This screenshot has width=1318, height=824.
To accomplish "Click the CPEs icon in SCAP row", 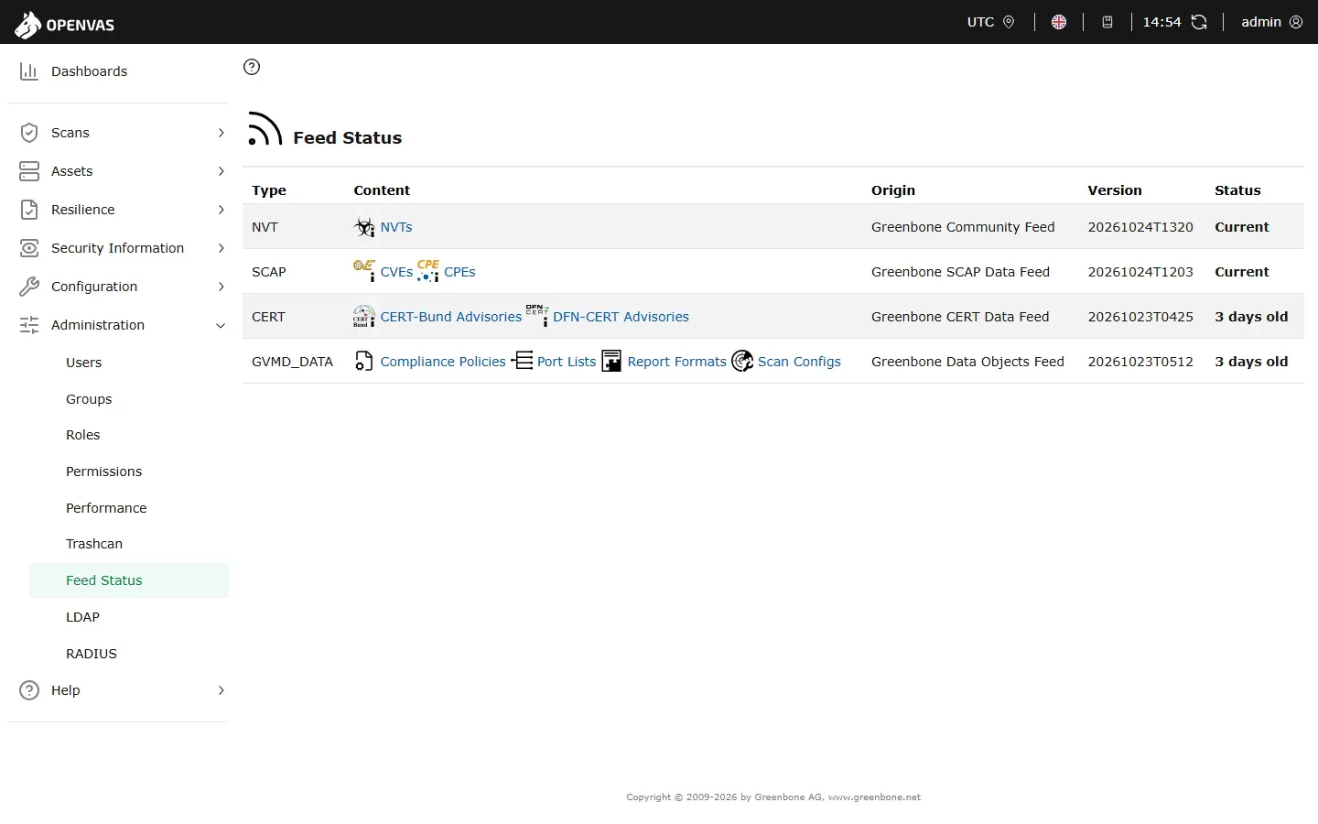I will (x=428, y=271).
